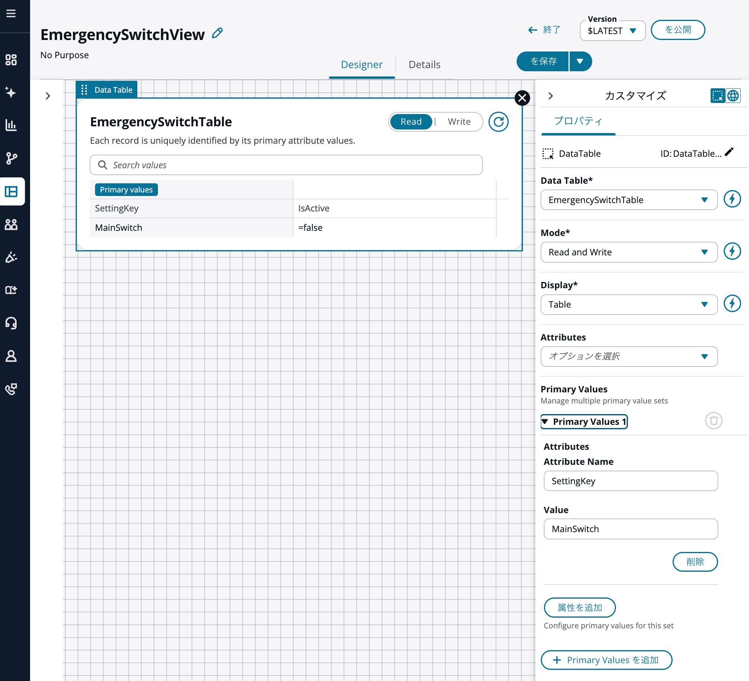Select the views layout icon in sidebar
The width and height of the screenshot is (749, 681).
(11, 192)
